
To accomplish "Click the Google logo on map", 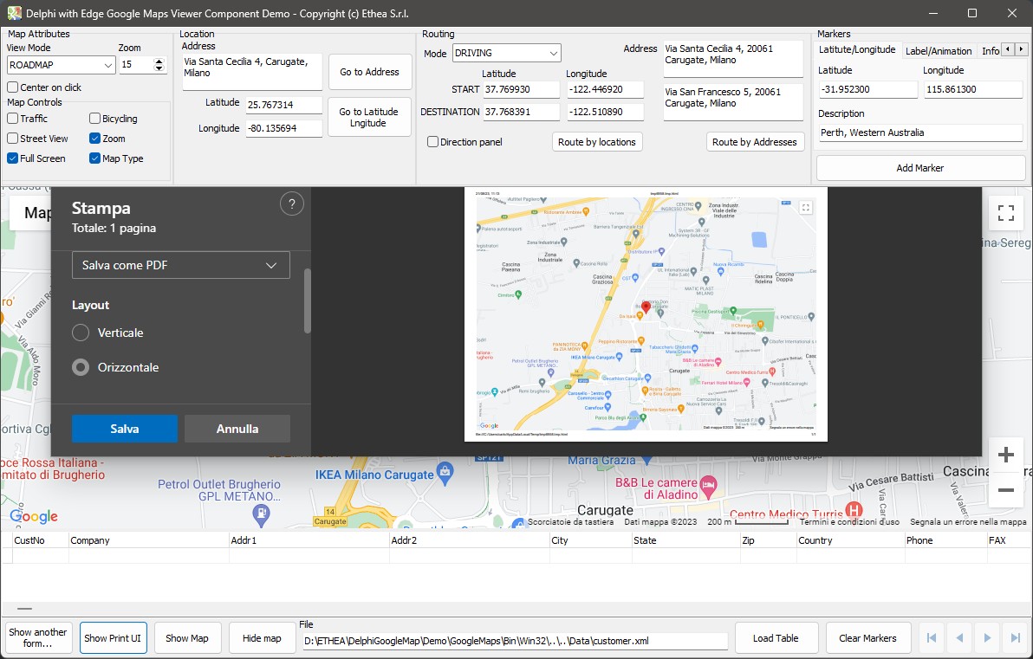I will 34,517.
